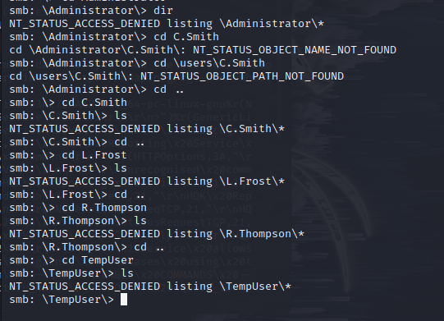Click the 'cd C.Smith' command under \Administrator\

coord(186,37)
